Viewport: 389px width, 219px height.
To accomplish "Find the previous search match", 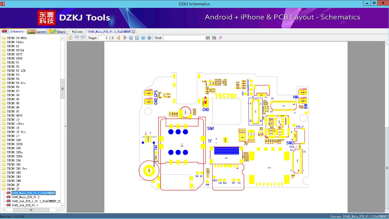I will 208,38.
